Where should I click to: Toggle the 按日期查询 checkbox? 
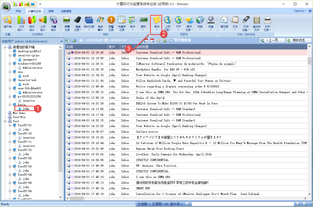pos(172,40)
